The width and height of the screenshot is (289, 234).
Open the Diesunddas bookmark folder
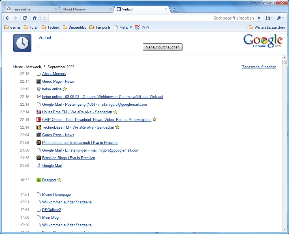coord(74,27)
